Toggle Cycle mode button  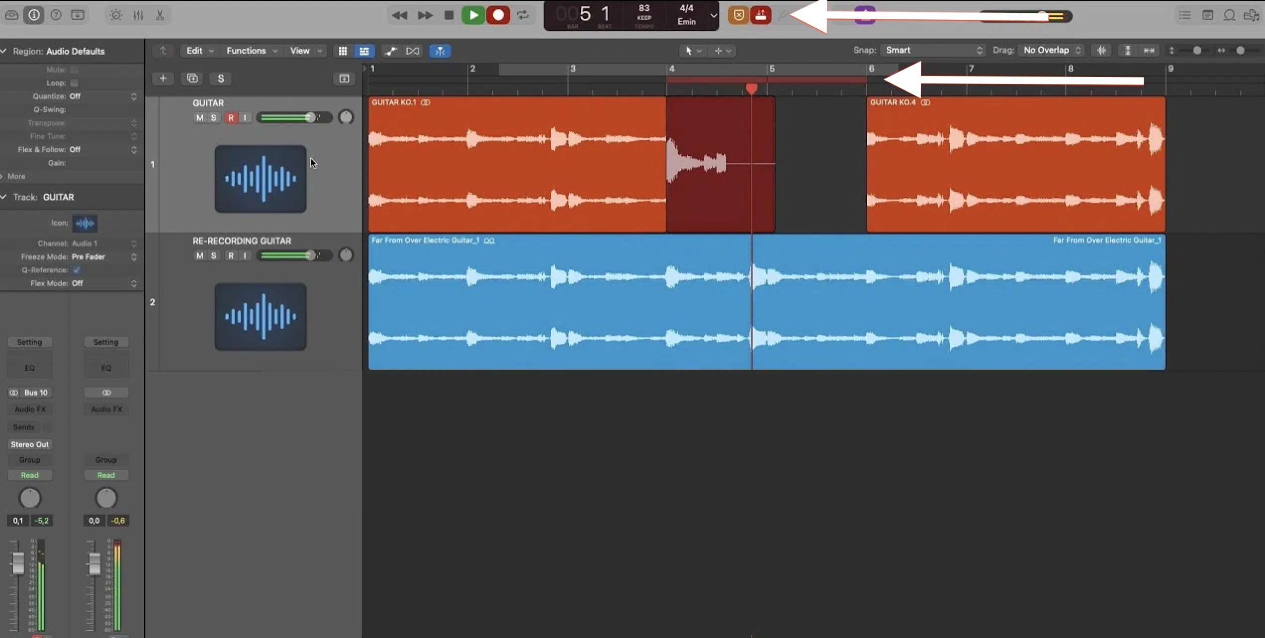tap(523, 15)
